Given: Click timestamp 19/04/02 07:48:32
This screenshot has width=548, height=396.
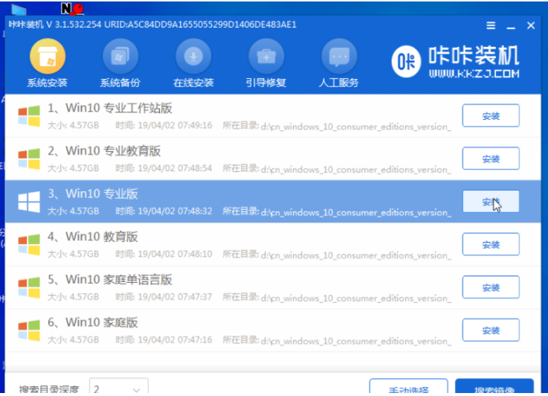Looking at the screenshot, I should click(175, 211).
